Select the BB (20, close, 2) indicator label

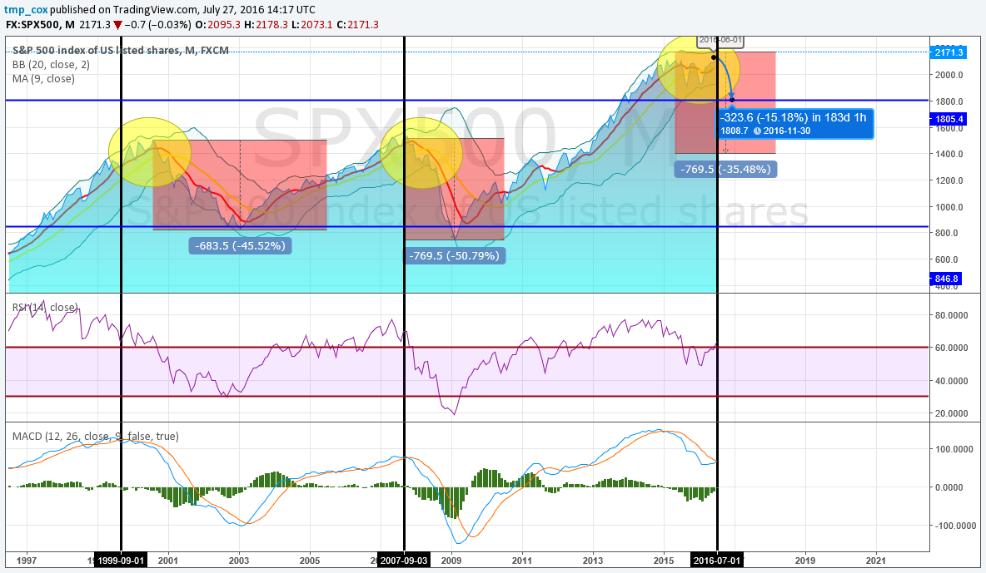tap(51, 65)
